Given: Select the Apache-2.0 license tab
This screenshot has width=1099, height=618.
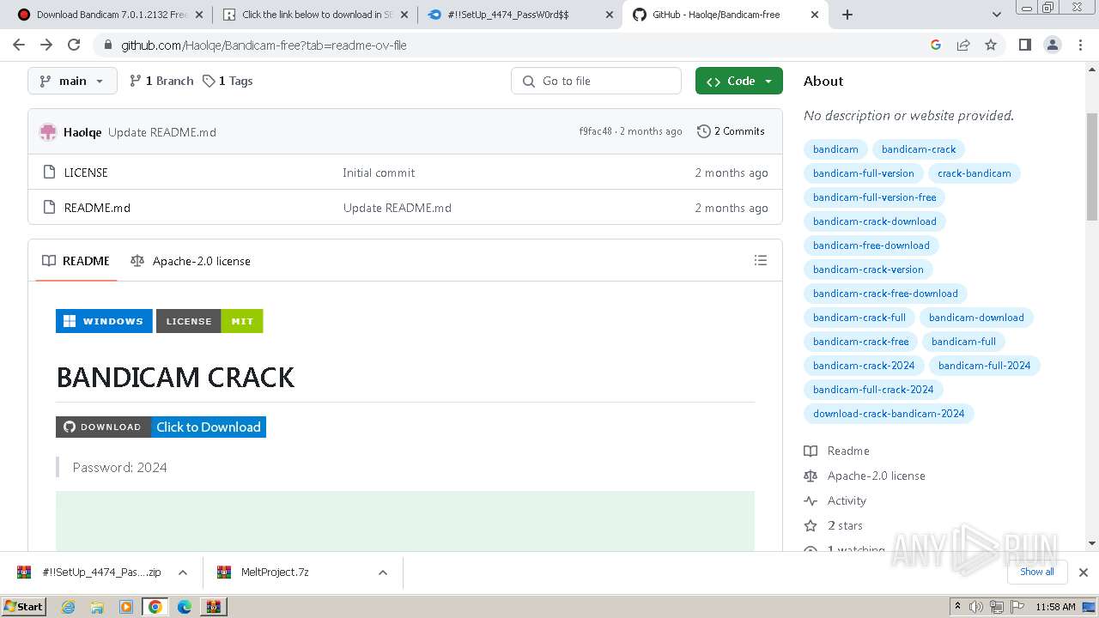Looking at the screenshot, I should coord(191,261).
